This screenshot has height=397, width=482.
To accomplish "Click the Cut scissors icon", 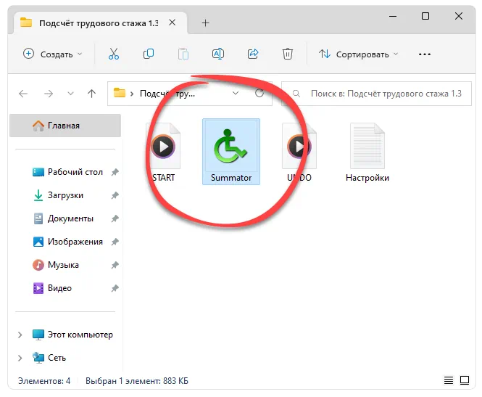I will point(113,54).
